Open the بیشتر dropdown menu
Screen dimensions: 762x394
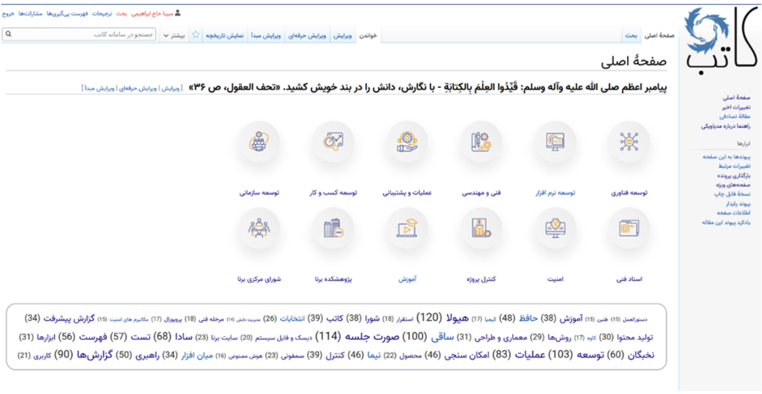tap(175, 35)
